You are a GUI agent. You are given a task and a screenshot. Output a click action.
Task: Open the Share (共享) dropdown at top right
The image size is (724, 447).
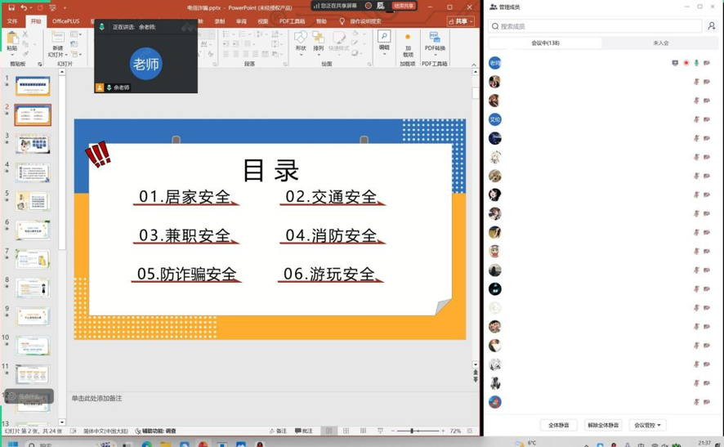[x=460, y=21]
